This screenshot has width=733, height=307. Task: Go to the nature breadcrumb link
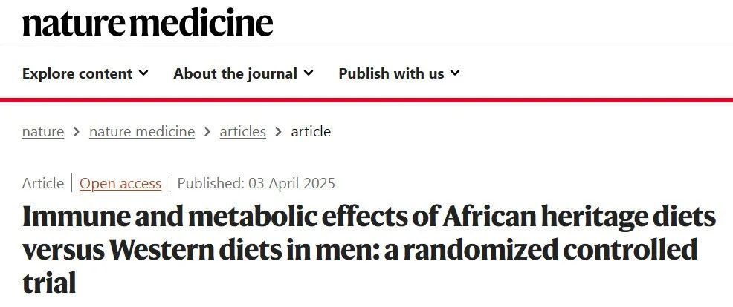point(43,132)
